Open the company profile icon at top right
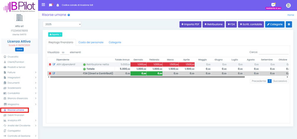Screen dimensions: 297x139 pyautogui.click(x=288, y=6)
